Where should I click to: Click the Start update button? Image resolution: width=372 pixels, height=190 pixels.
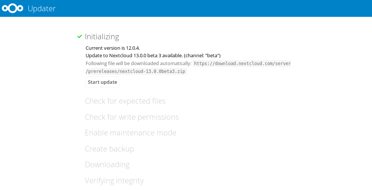(102, 82)
